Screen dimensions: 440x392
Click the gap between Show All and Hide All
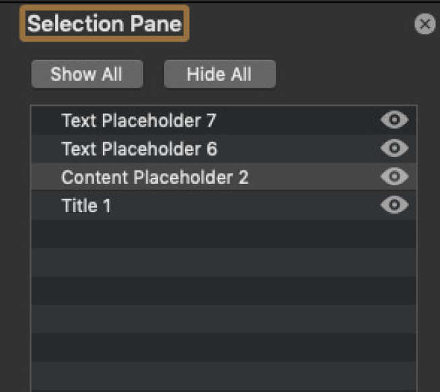click(153, 74)
